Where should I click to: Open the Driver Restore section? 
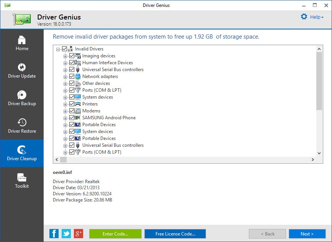click(22, 125)
